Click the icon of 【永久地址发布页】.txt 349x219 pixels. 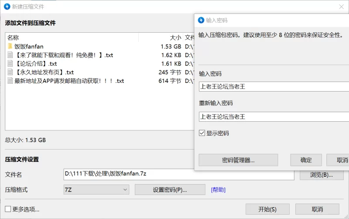[10, 72]
